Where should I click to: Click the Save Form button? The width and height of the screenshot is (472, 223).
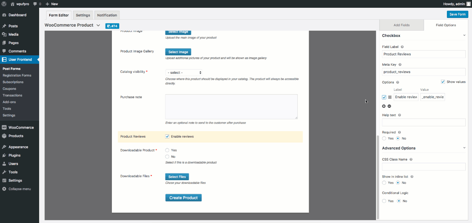tap(458, 14)
